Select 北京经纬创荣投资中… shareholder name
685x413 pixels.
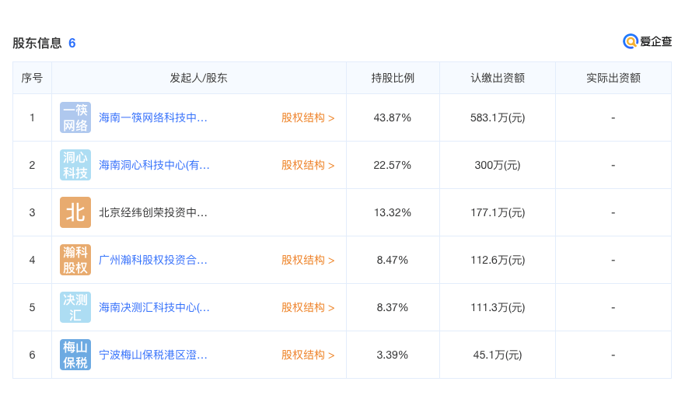[153, 213]
